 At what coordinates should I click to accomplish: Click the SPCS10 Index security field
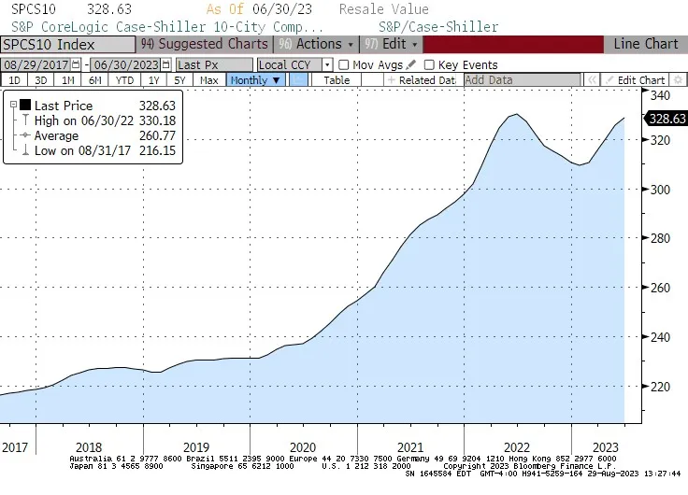(x=68, y=44)
